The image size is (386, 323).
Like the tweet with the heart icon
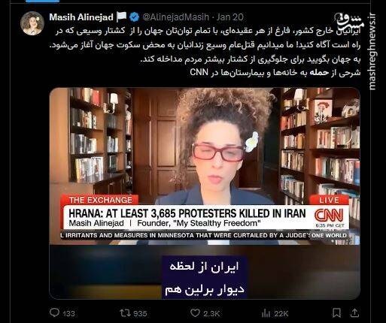click(195, 313)
